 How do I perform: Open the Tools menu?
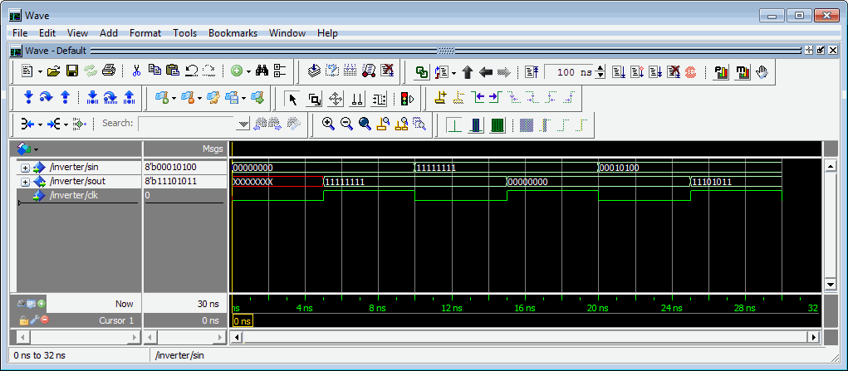pos(185,33)
